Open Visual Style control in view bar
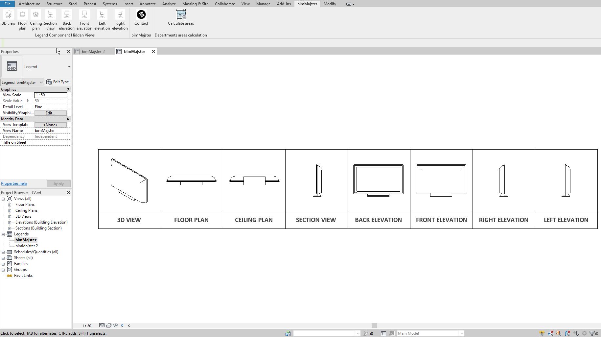Image resolution: width=601 pixels, height=337 pixels. [x=109, y=325]
